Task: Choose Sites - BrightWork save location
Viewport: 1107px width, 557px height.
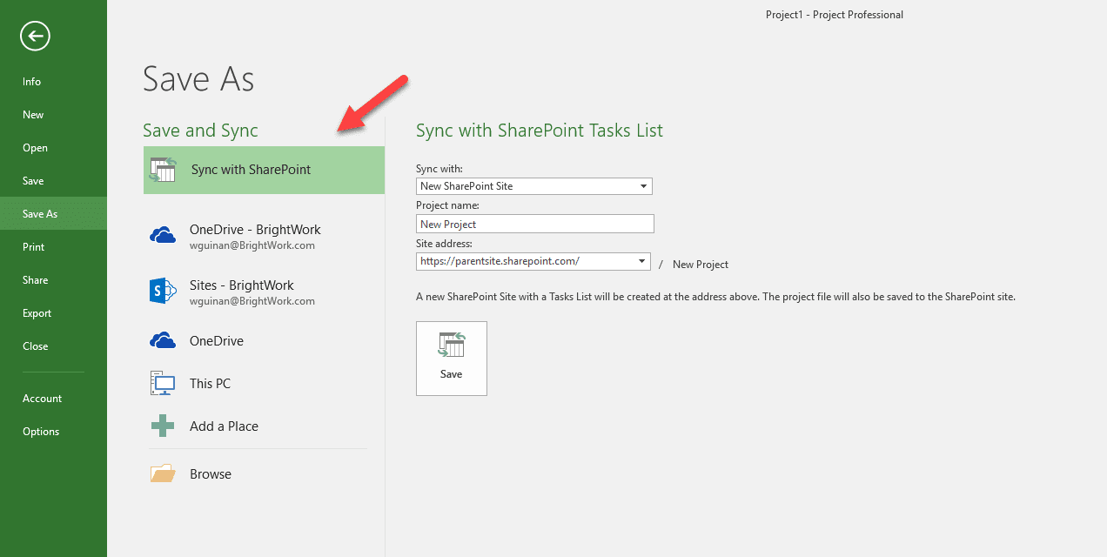Action: 264,292
